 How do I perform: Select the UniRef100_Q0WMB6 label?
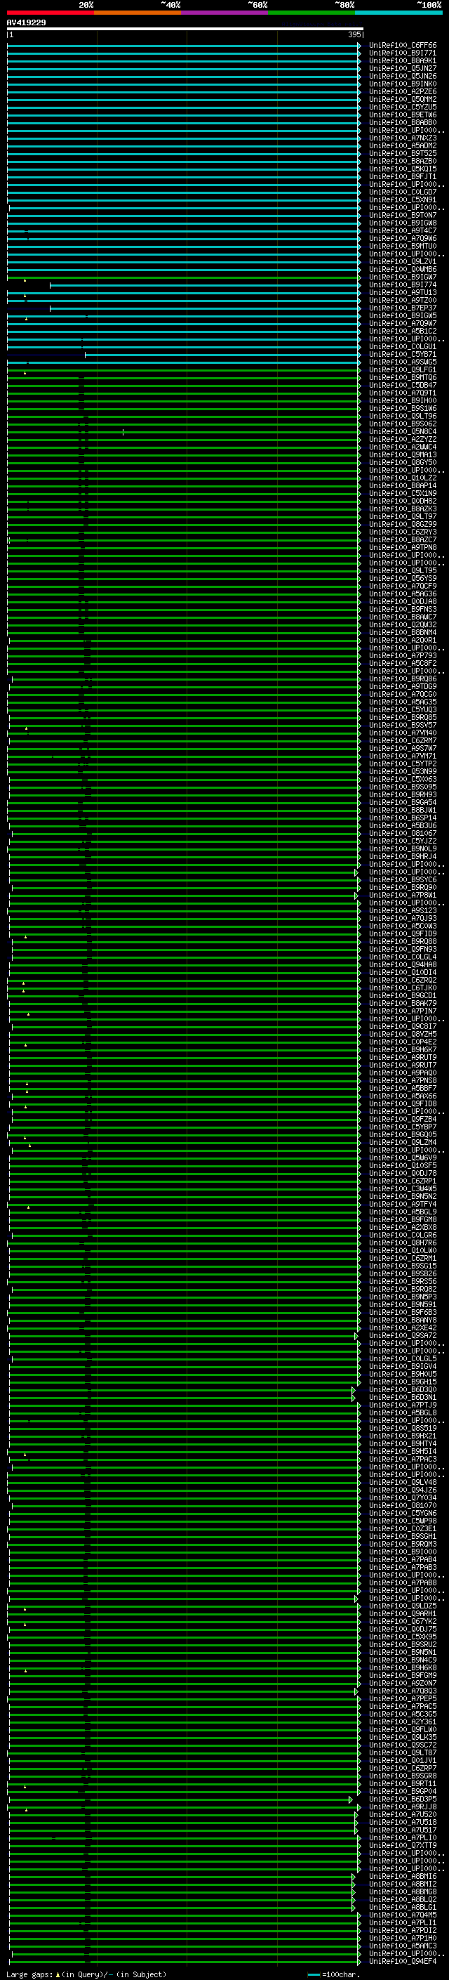click(x=402, y=269)
